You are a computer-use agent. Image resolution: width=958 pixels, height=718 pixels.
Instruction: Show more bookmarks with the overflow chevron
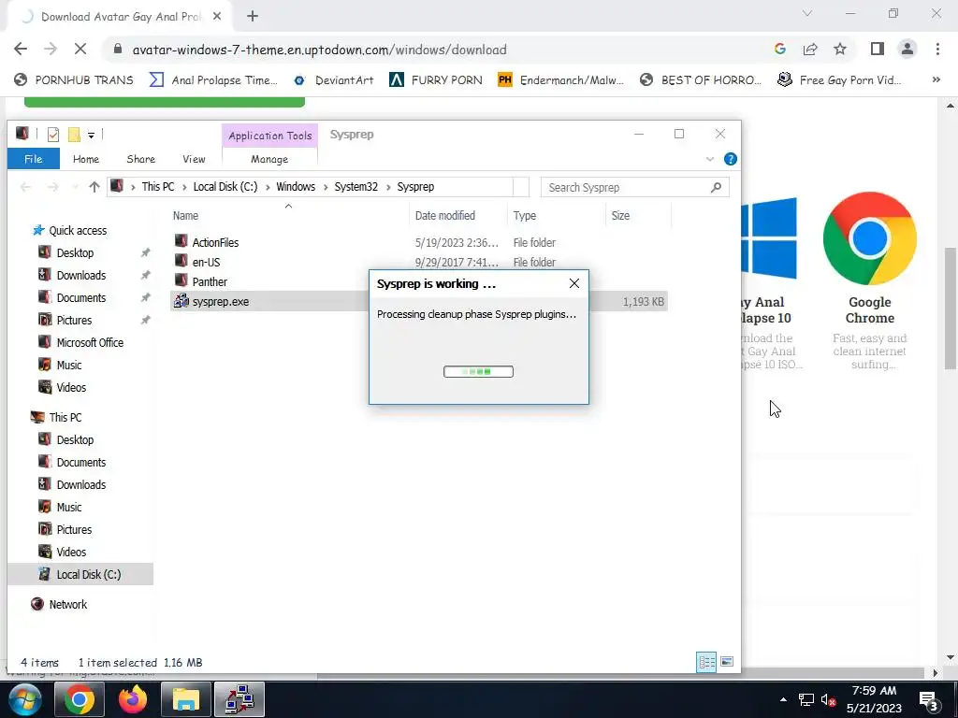coord(936,79)
